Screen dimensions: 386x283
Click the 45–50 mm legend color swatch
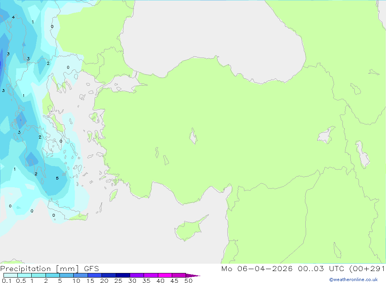tap(179, 275)
